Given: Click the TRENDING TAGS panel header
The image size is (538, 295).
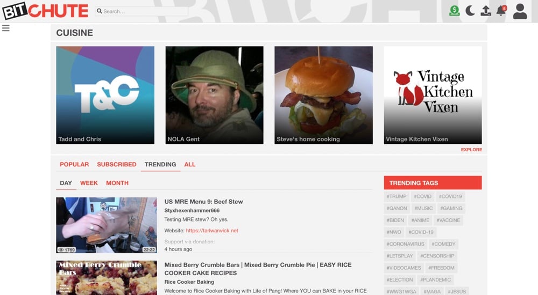Looking at the screenshot, I should pos(433,183).
